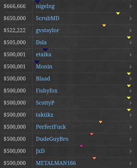This screenshot has width=137, height=168.
Task: Click the $666,666 amount entry
Action: tap(15, 6)
